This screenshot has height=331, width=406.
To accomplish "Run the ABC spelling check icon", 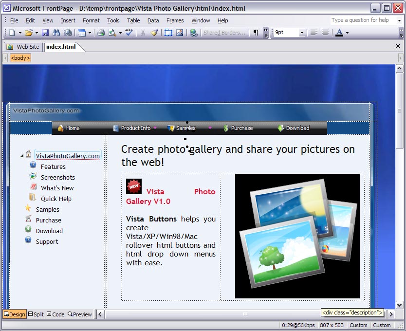I will click(x=129, y=33).
